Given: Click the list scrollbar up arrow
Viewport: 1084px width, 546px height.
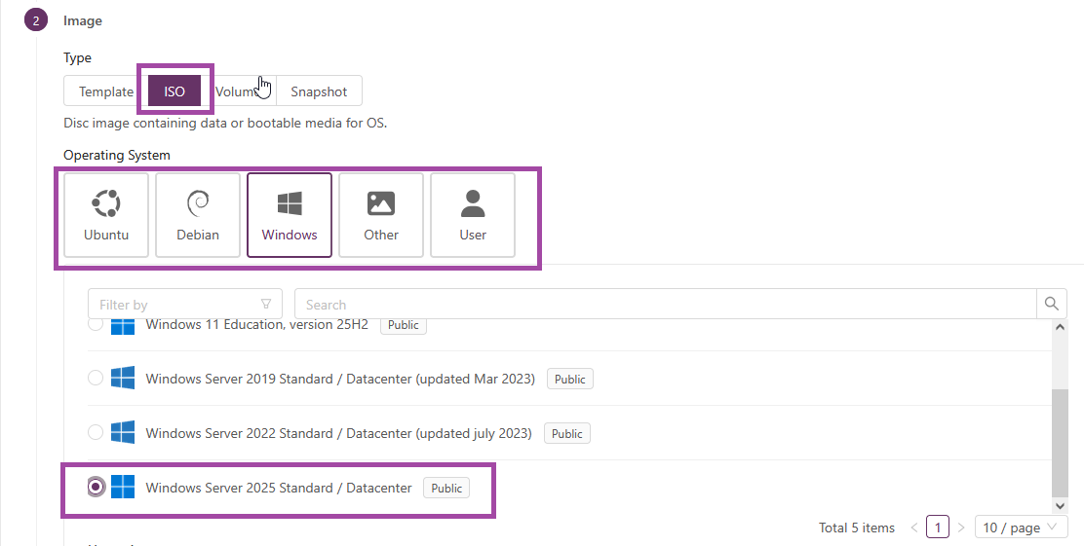Looking at the screenshot, I should pyautogui.click(x=1060, y=327).
